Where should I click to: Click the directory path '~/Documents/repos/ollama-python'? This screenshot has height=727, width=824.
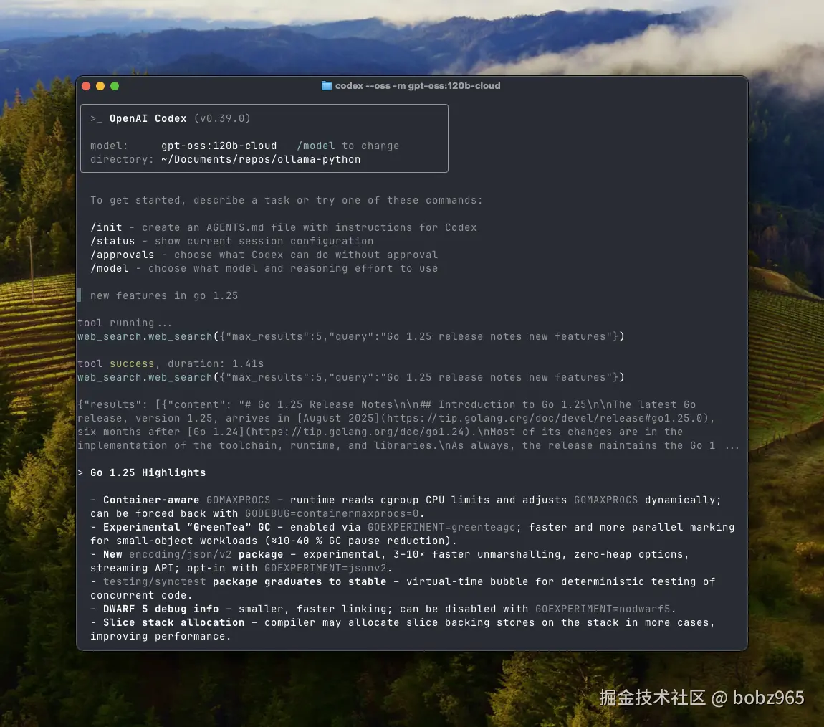(262, 159)
